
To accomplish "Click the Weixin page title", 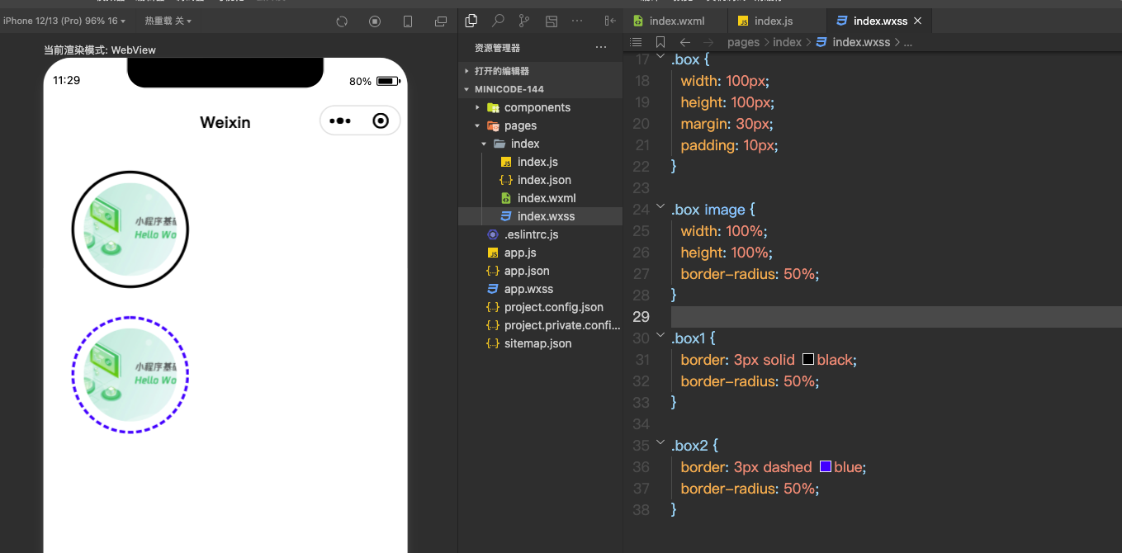I will [x=225, y=122].
